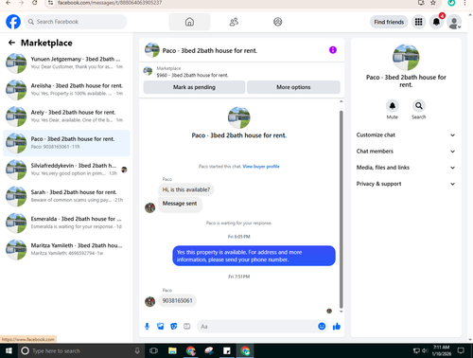This screenshot has width=473, height=358.
Task: Click the browser address bar URL
Action: pyautogui.click(x=110, y=3)
